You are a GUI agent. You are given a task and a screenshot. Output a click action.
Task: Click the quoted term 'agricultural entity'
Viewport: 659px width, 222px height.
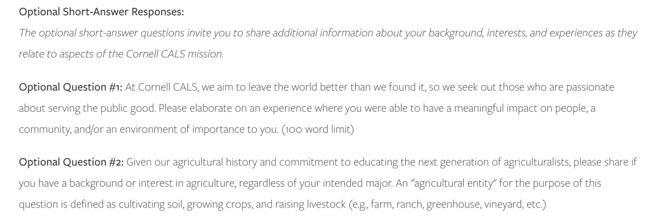tap(453, 183)
